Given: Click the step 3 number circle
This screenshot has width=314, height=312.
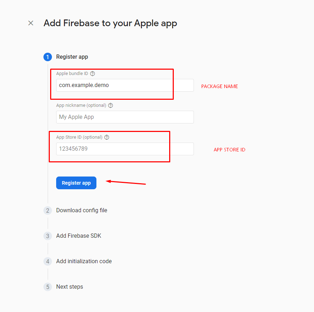Looking at the screenshot, I should click(48, 236).
